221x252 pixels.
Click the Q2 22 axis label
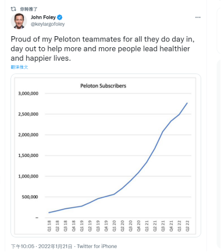tap(187, 226)
